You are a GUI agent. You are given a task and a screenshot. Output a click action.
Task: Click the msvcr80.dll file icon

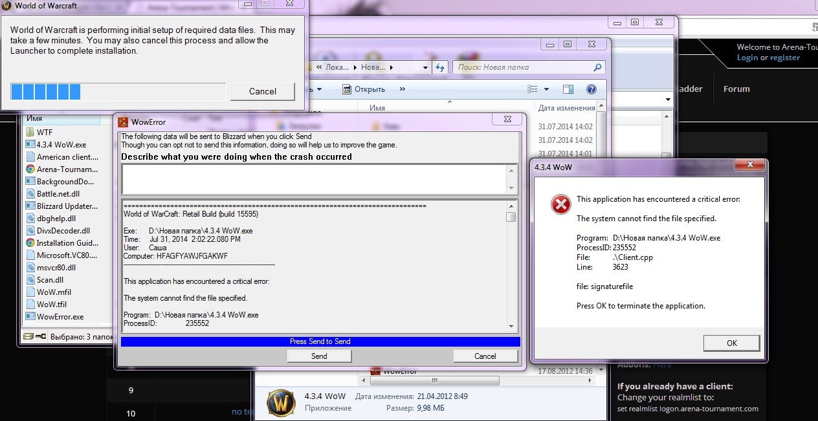click(30, 268)
